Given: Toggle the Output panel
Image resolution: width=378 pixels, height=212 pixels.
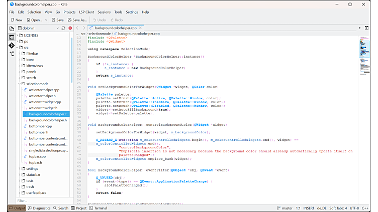Looking at the screenshot, I should [17, 208].
